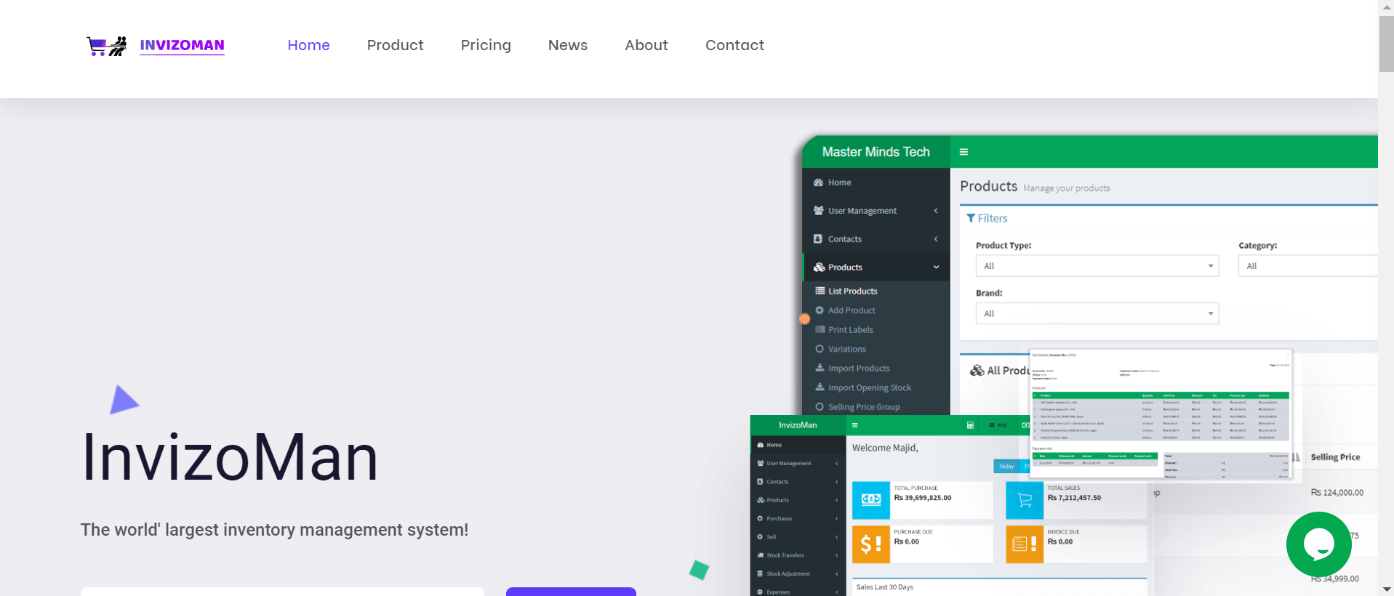Viewport: 1394px width, 596px height.
Task: Click the News navigation link
Action: click(567, 45)
